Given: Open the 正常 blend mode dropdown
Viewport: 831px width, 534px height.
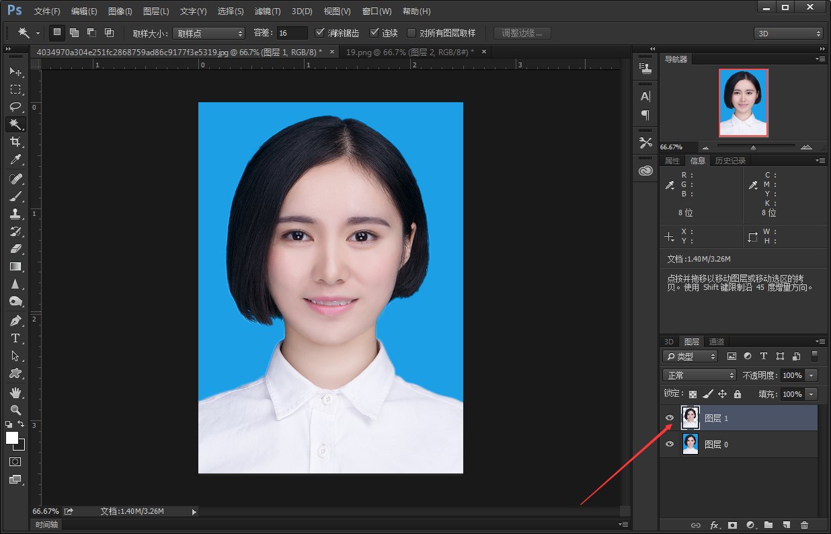Looking at the screenshot, I should [x=699, y=375].
